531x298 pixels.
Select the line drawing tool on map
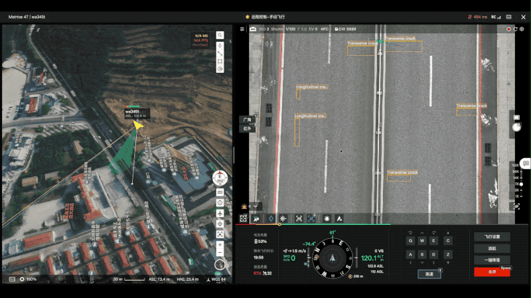pyautogui.click(x=220, y=54)
